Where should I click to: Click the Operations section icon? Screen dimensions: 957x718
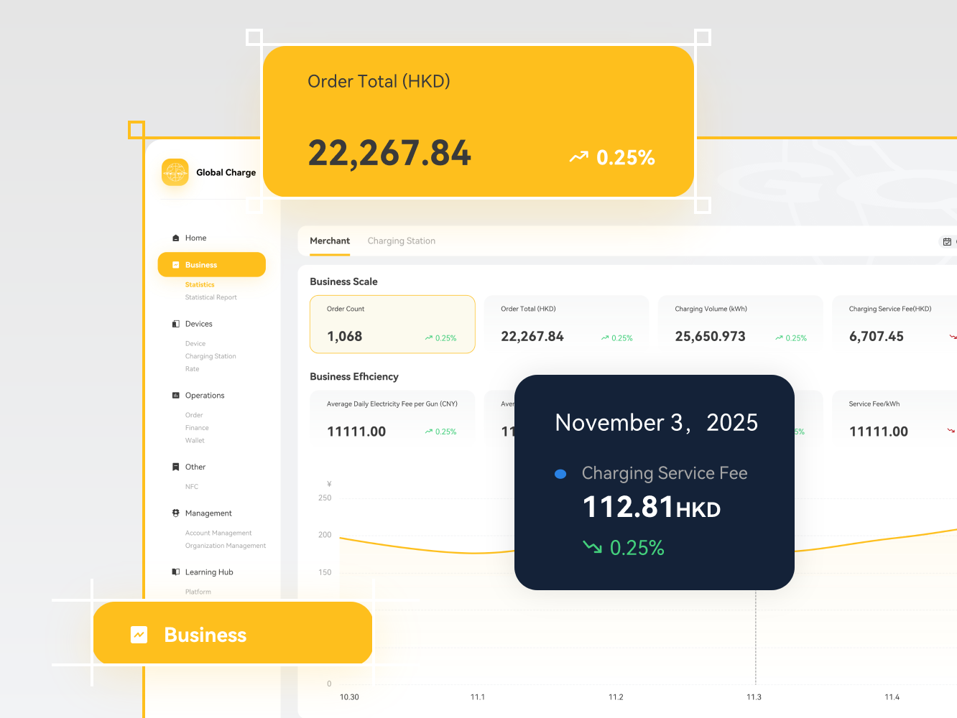click(x=176, y=396)
